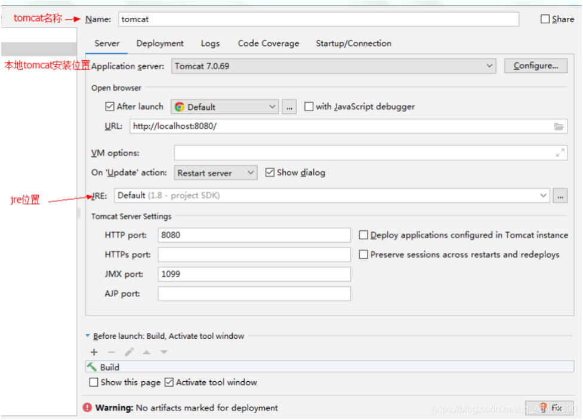Uncheck After launch checkbox
Image resolution: width=583 pixels, height=420 pixels.
(109, 107)
